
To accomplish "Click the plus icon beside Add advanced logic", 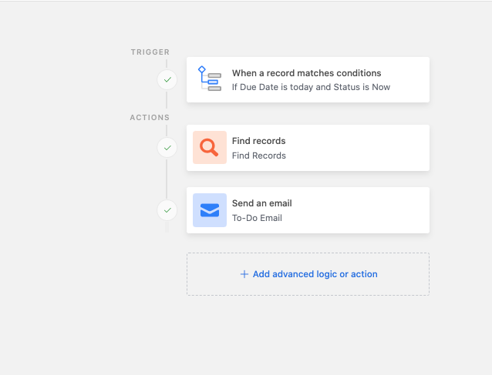I will point(244,274).
